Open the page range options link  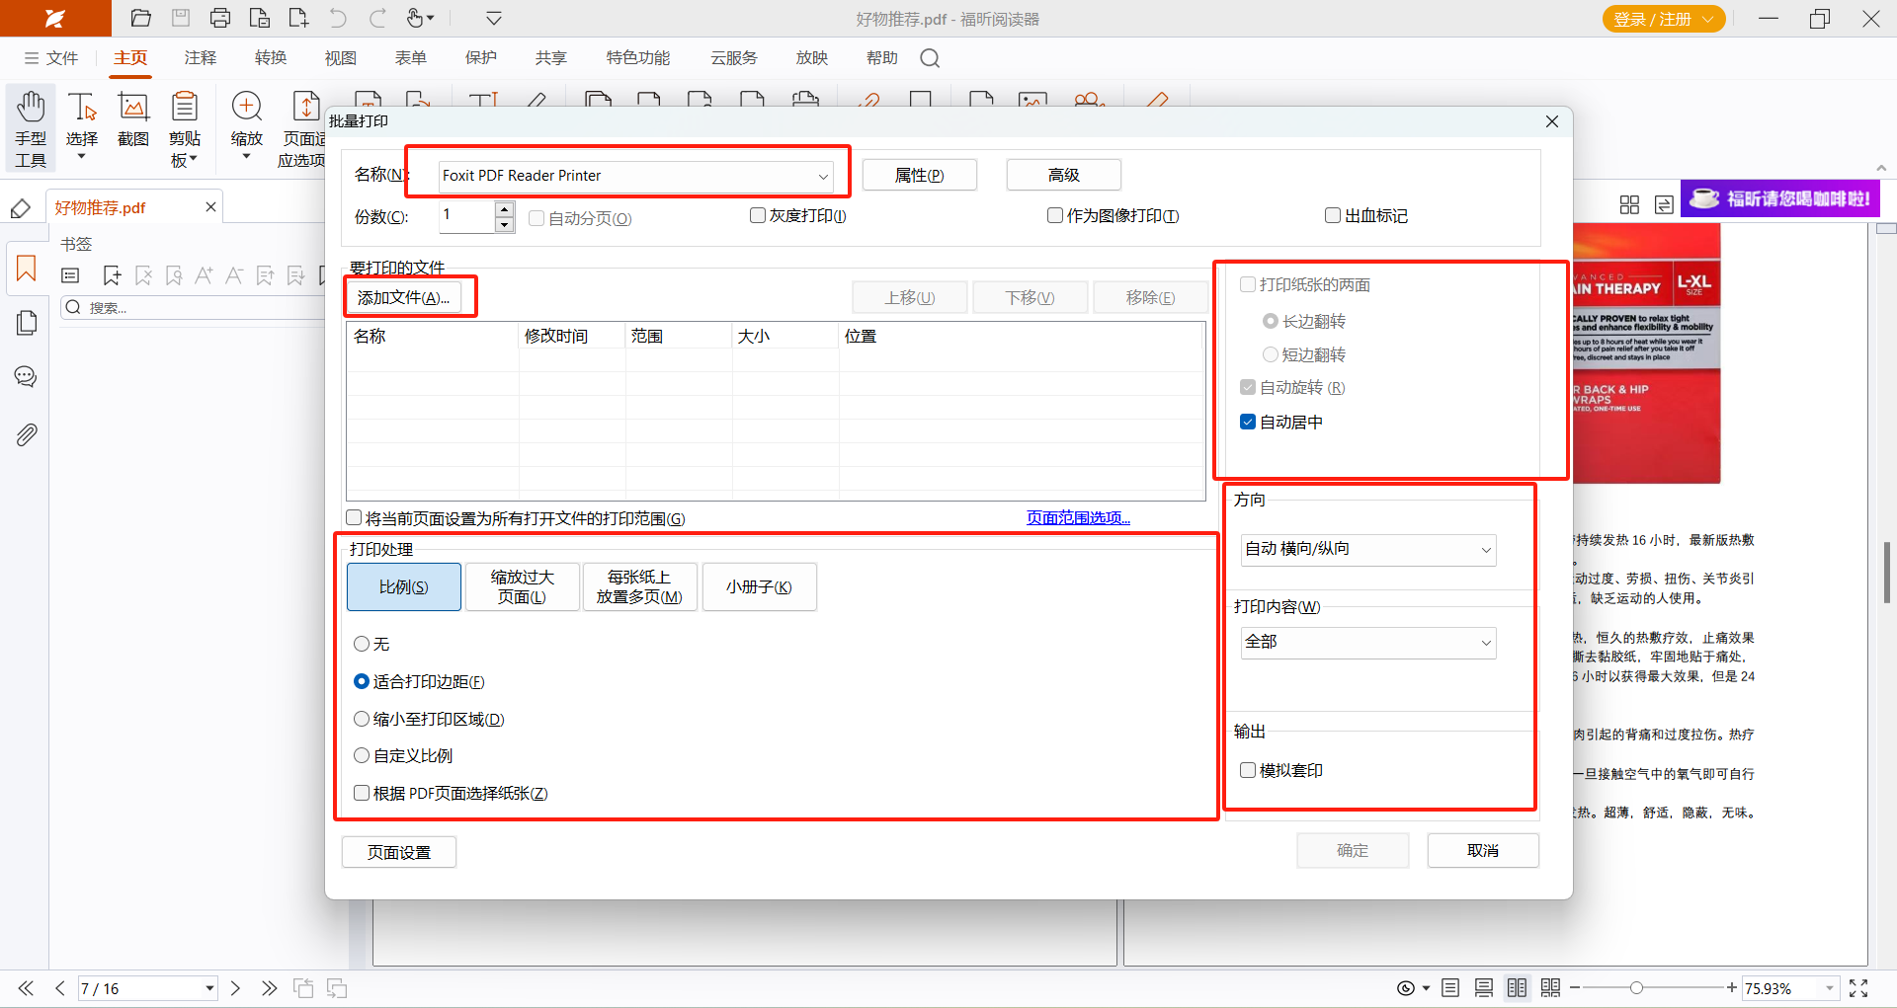(1078, 517)
